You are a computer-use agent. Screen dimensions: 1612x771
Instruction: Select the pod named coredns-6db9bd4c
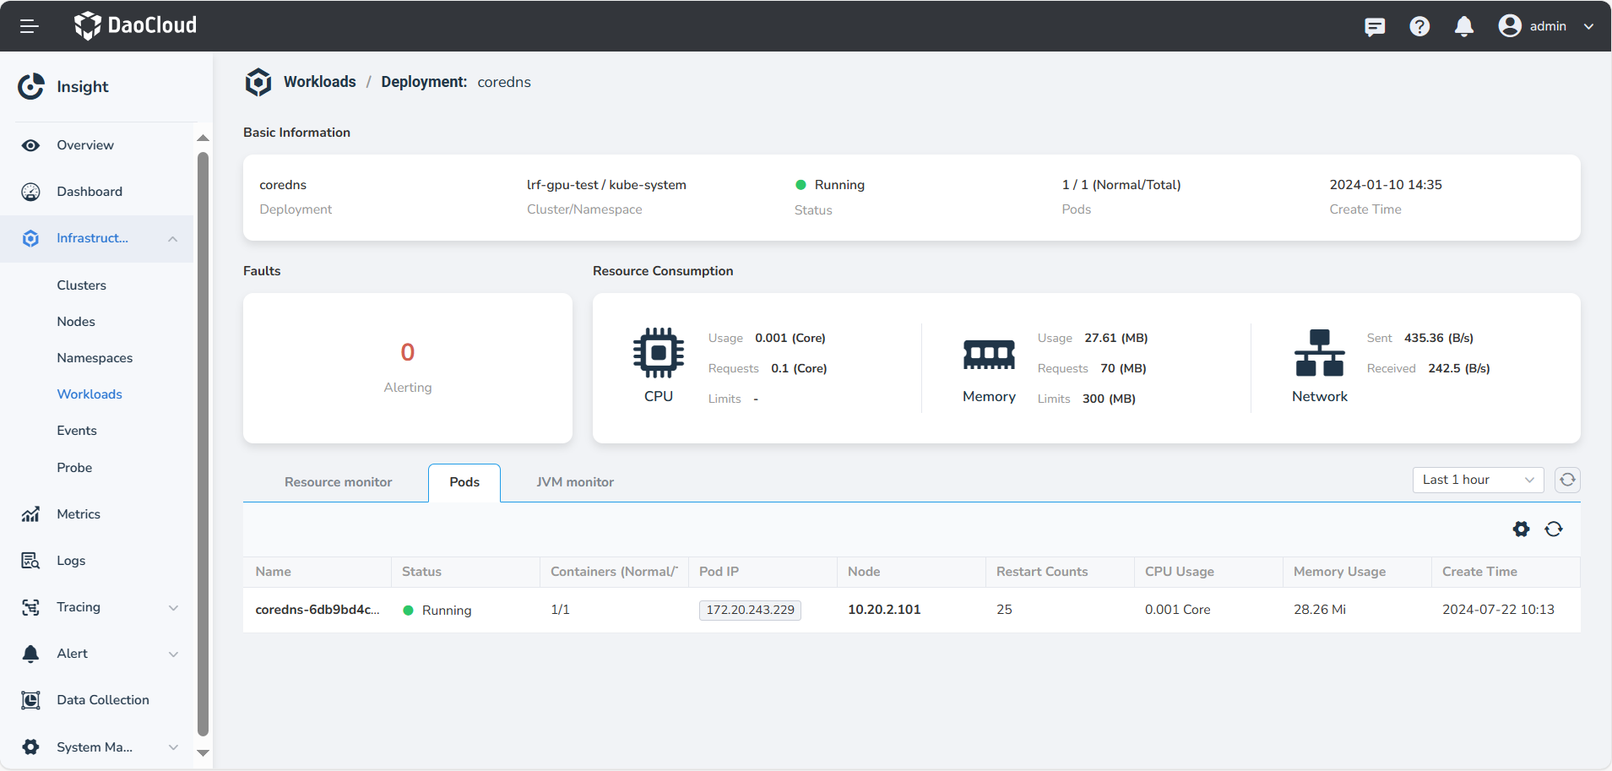tap(318, 610)
